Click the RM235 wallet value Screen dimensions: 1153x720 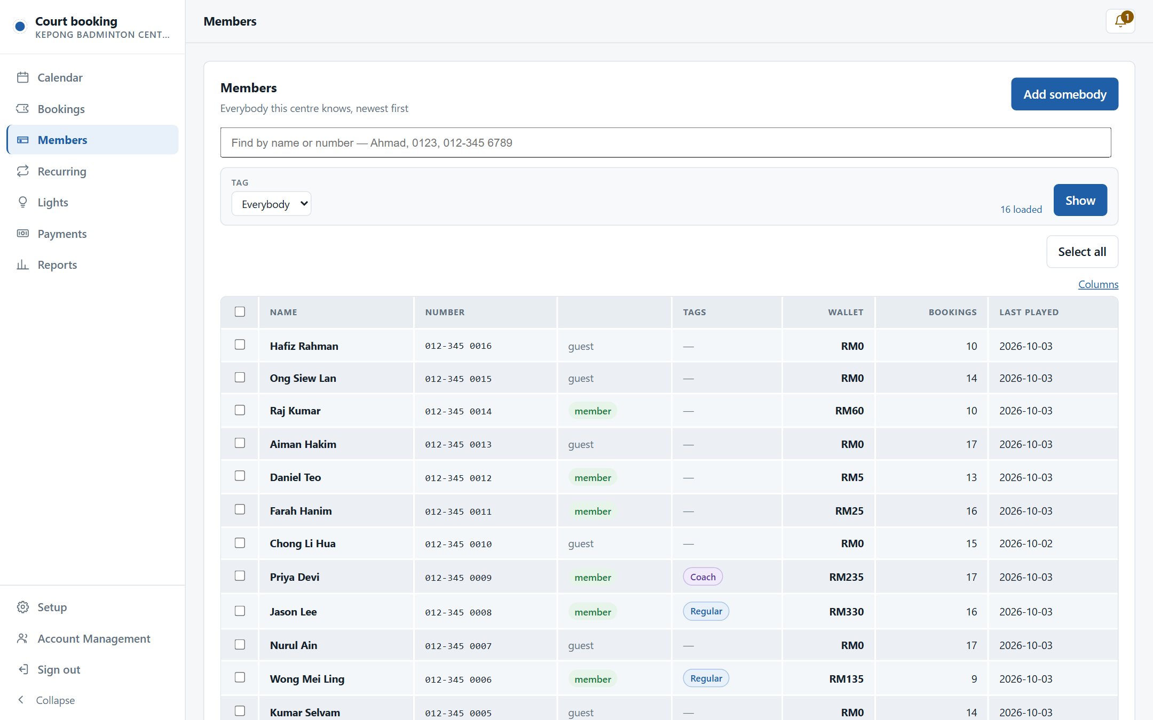pos(846,577)
